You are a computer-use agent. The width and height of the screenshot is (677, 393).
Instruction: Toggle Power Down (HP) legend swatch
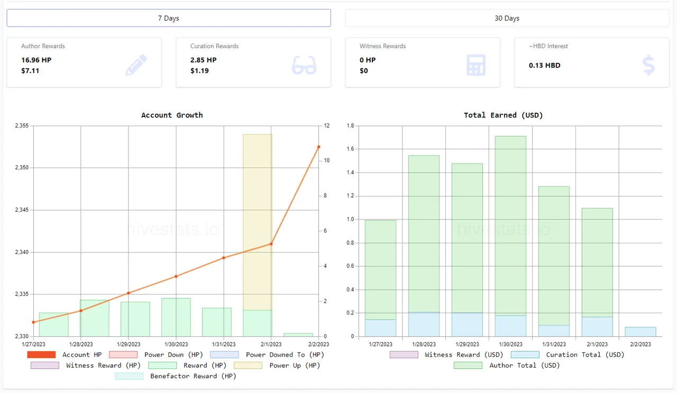pyautogui.click(x=123, y=355)
